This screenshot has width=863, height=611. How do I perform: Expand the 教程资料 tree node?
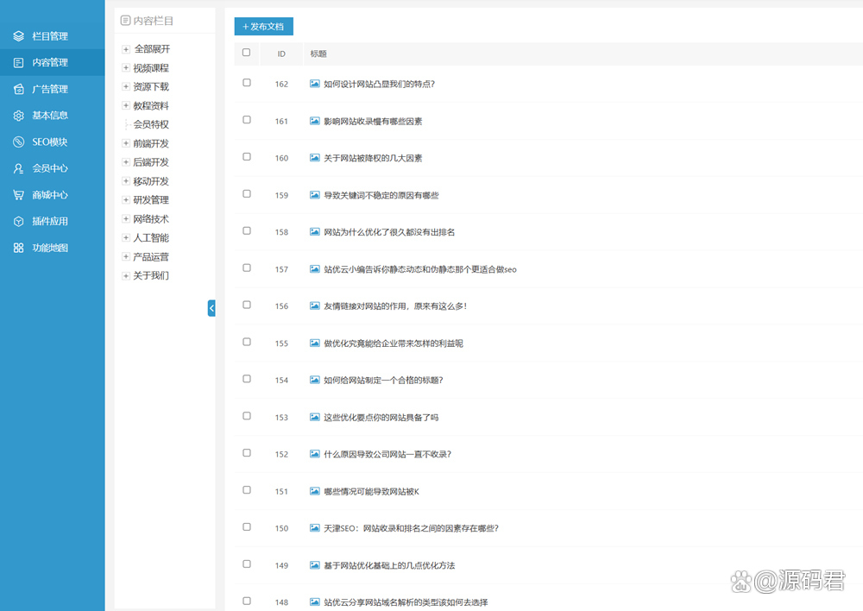pyautogui.click(x=126, y=105)
